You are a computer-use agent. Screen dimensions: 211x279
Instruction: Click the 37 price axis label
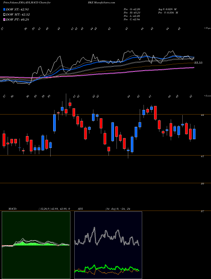pos(202,211)
